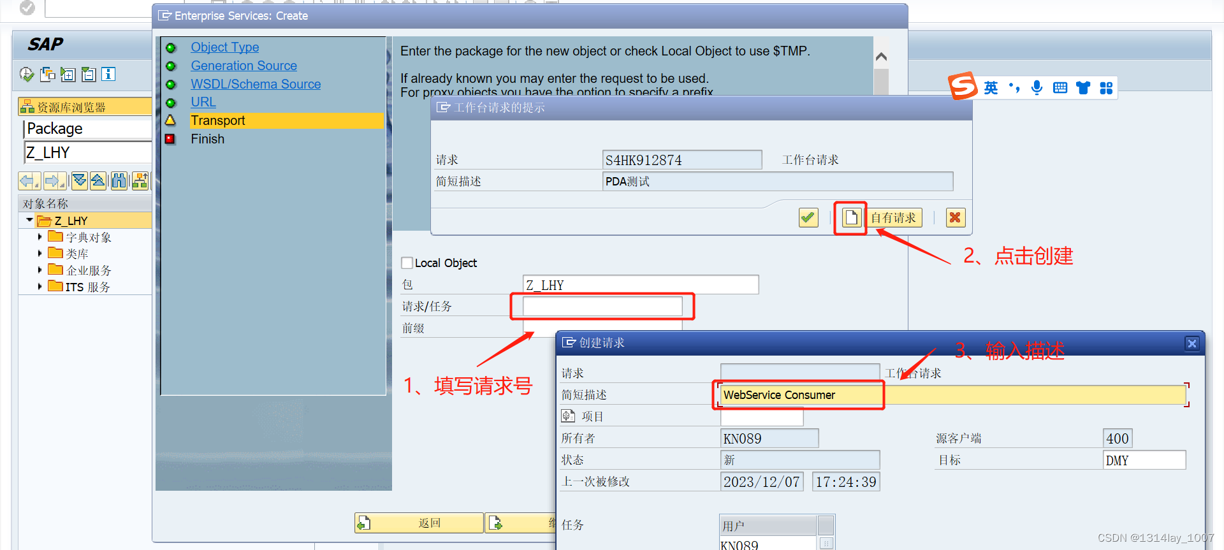The width and height of the screenshot is (1224, 550).
Task: Click the Sogou input method S logo
Action: tap(963, 85)
